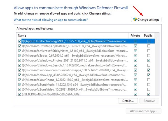Screen dimensions: 168x121
Task: Disable Private for Microsoft.Todos
Action: tap(136, 56)
